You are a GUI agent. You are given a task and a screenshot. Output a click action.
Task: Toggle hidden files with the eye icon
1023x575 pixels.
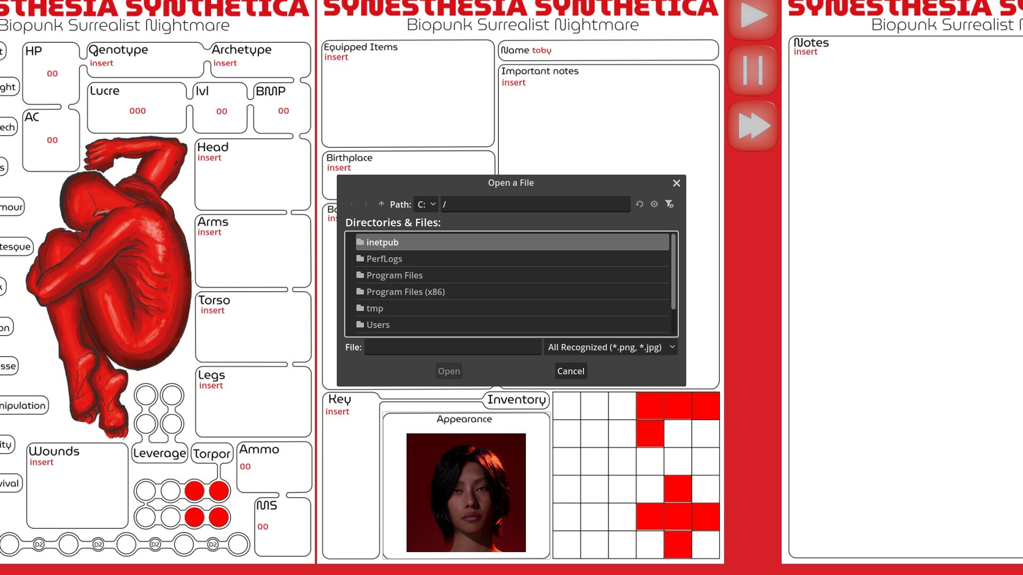tap(654, 204)
